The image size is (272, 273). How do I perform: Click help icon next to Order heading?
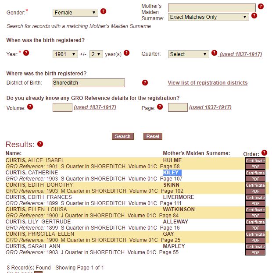click(x=265, y=152)
